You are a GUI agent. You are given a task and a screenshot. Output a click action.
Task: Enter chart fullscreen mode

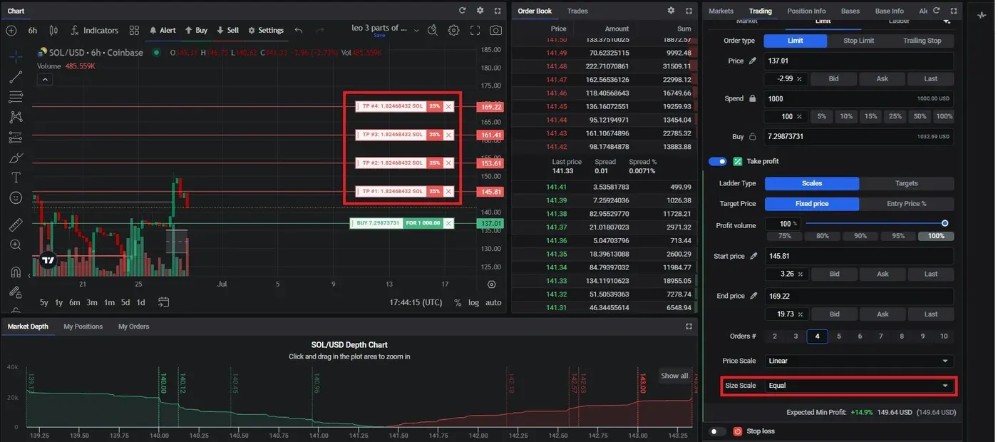point(475,31)
